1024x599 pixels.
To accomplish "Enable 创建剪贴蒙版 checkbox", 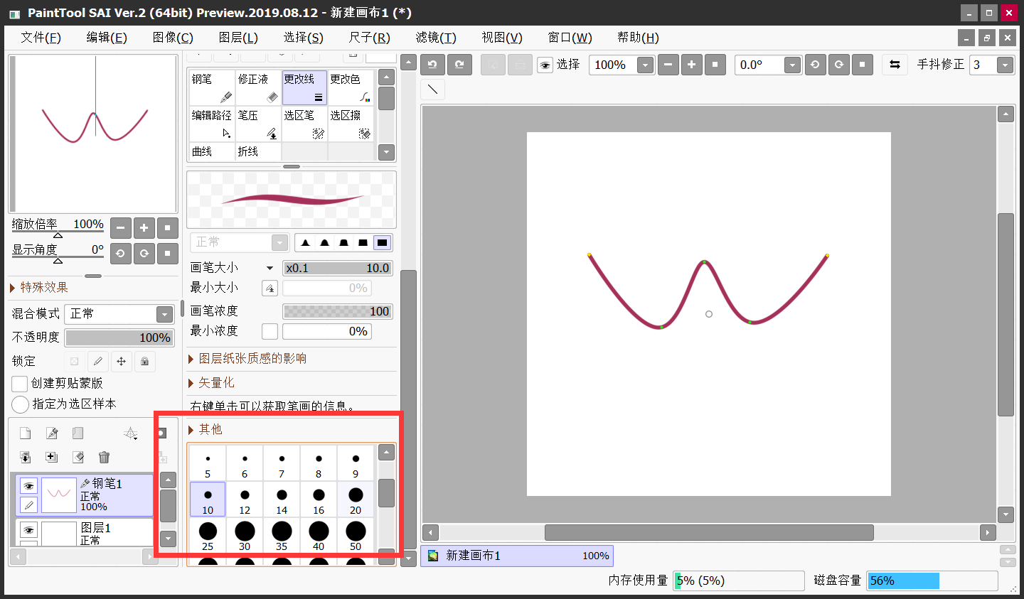I will 20,384.
